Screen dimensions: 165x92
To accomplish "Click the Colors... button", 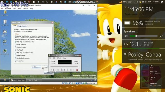I will 37,67.
